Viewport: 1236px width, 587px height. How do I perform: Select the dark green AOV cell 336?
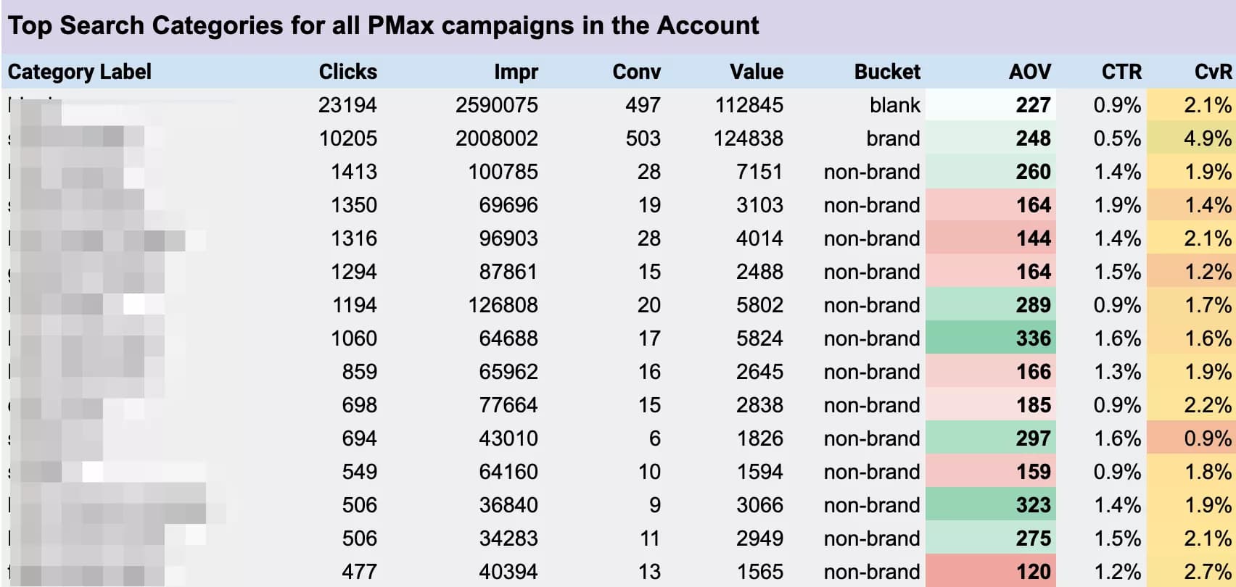1033,338
